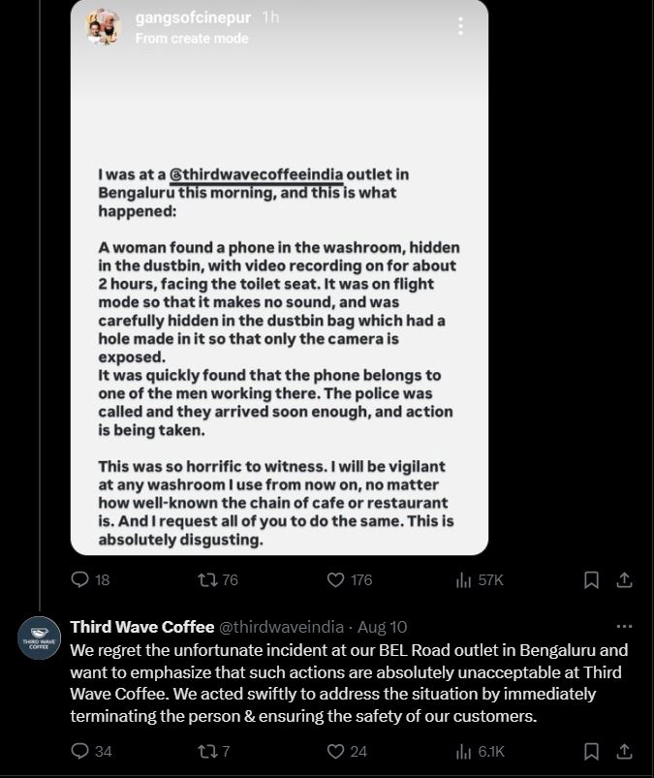This screenshot has height=778, width=654.
Task: Reply to Third Wave Coffee's tweet
Action: click(81, 751)
